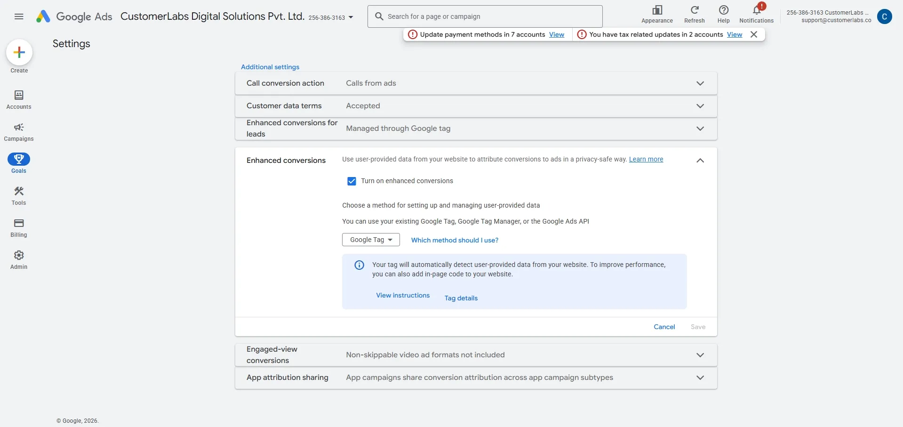Image resolution: width=903 pixels, height=427 pixels.
Task: Open Tag details link
Action: pyautogui.click(x=461, y=298)
